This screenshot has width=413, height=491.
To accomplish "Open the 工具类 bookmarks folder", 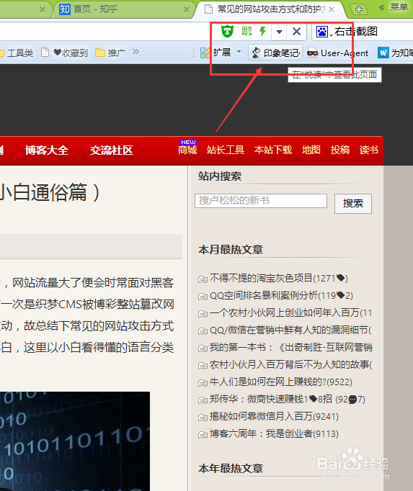I will 17,53.
